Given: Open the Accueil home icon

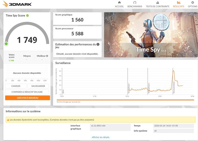Looking at the screenshot, I should pyautogui.click(x=119, y=3).
